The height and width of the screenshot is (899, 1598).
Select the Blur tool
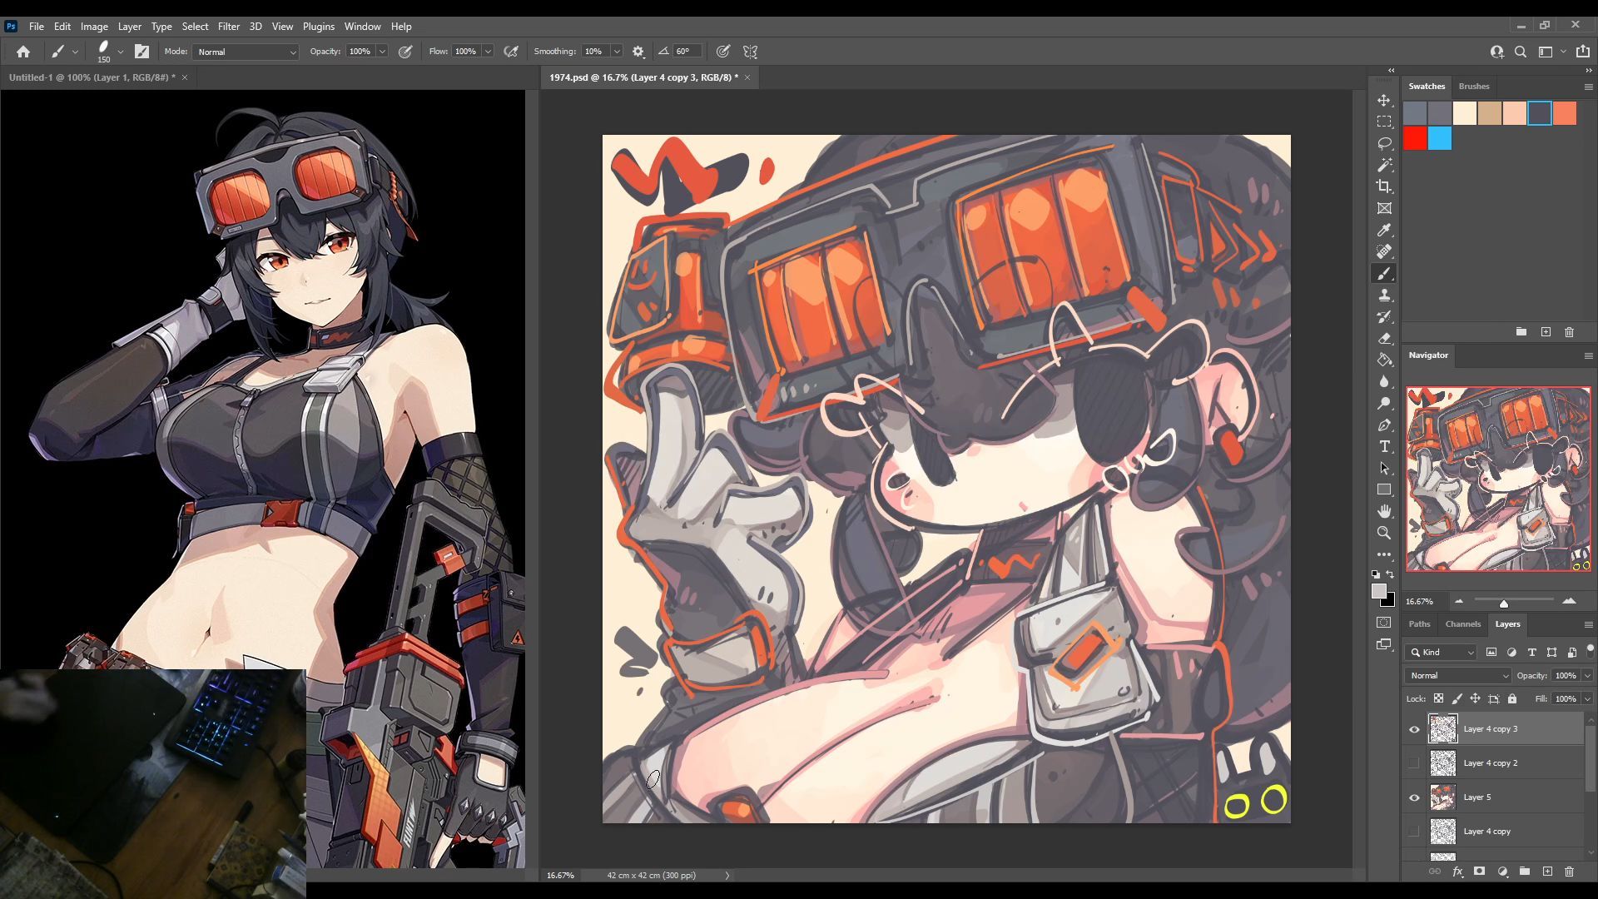1384,381
